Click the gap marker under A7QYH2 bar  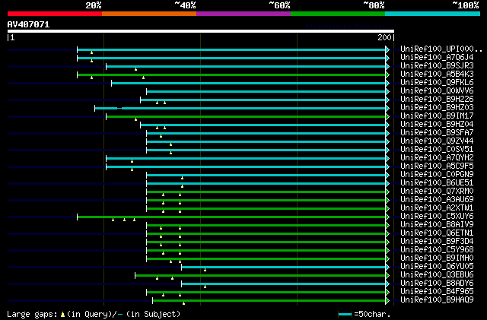coord(132,161)
